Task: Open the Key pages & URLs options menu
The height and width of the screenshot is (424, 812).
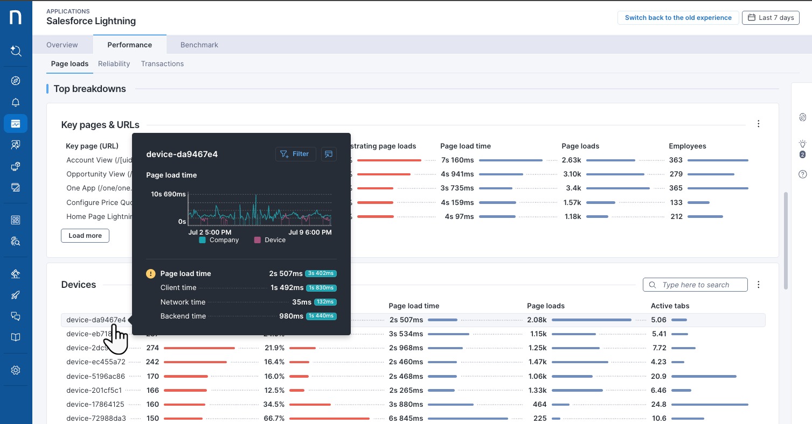Action: pyautogui.click(x=758, y=124)
